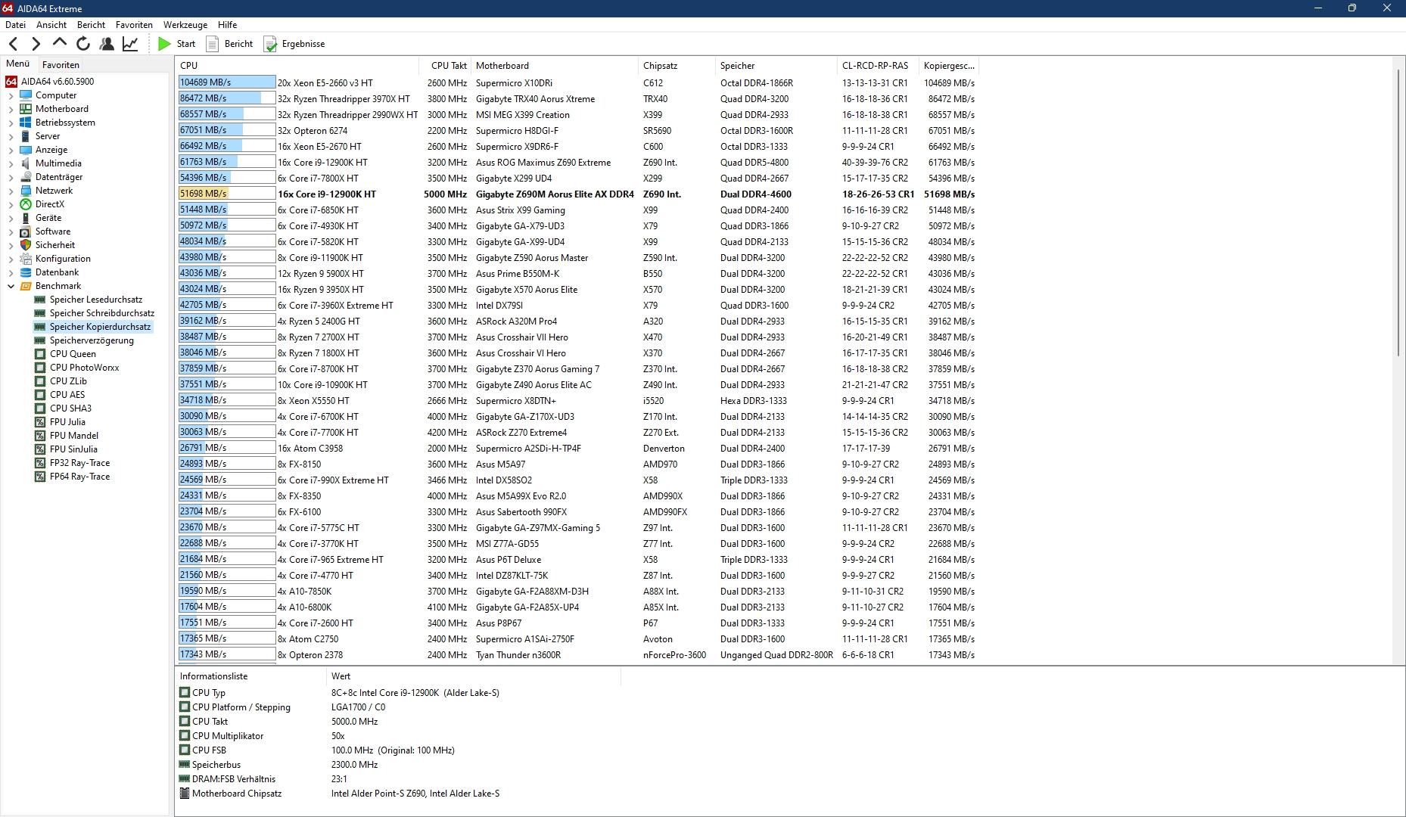Expand the Multimedia tree node
The image size is (1406, 817).
click(x=11, y=163)
